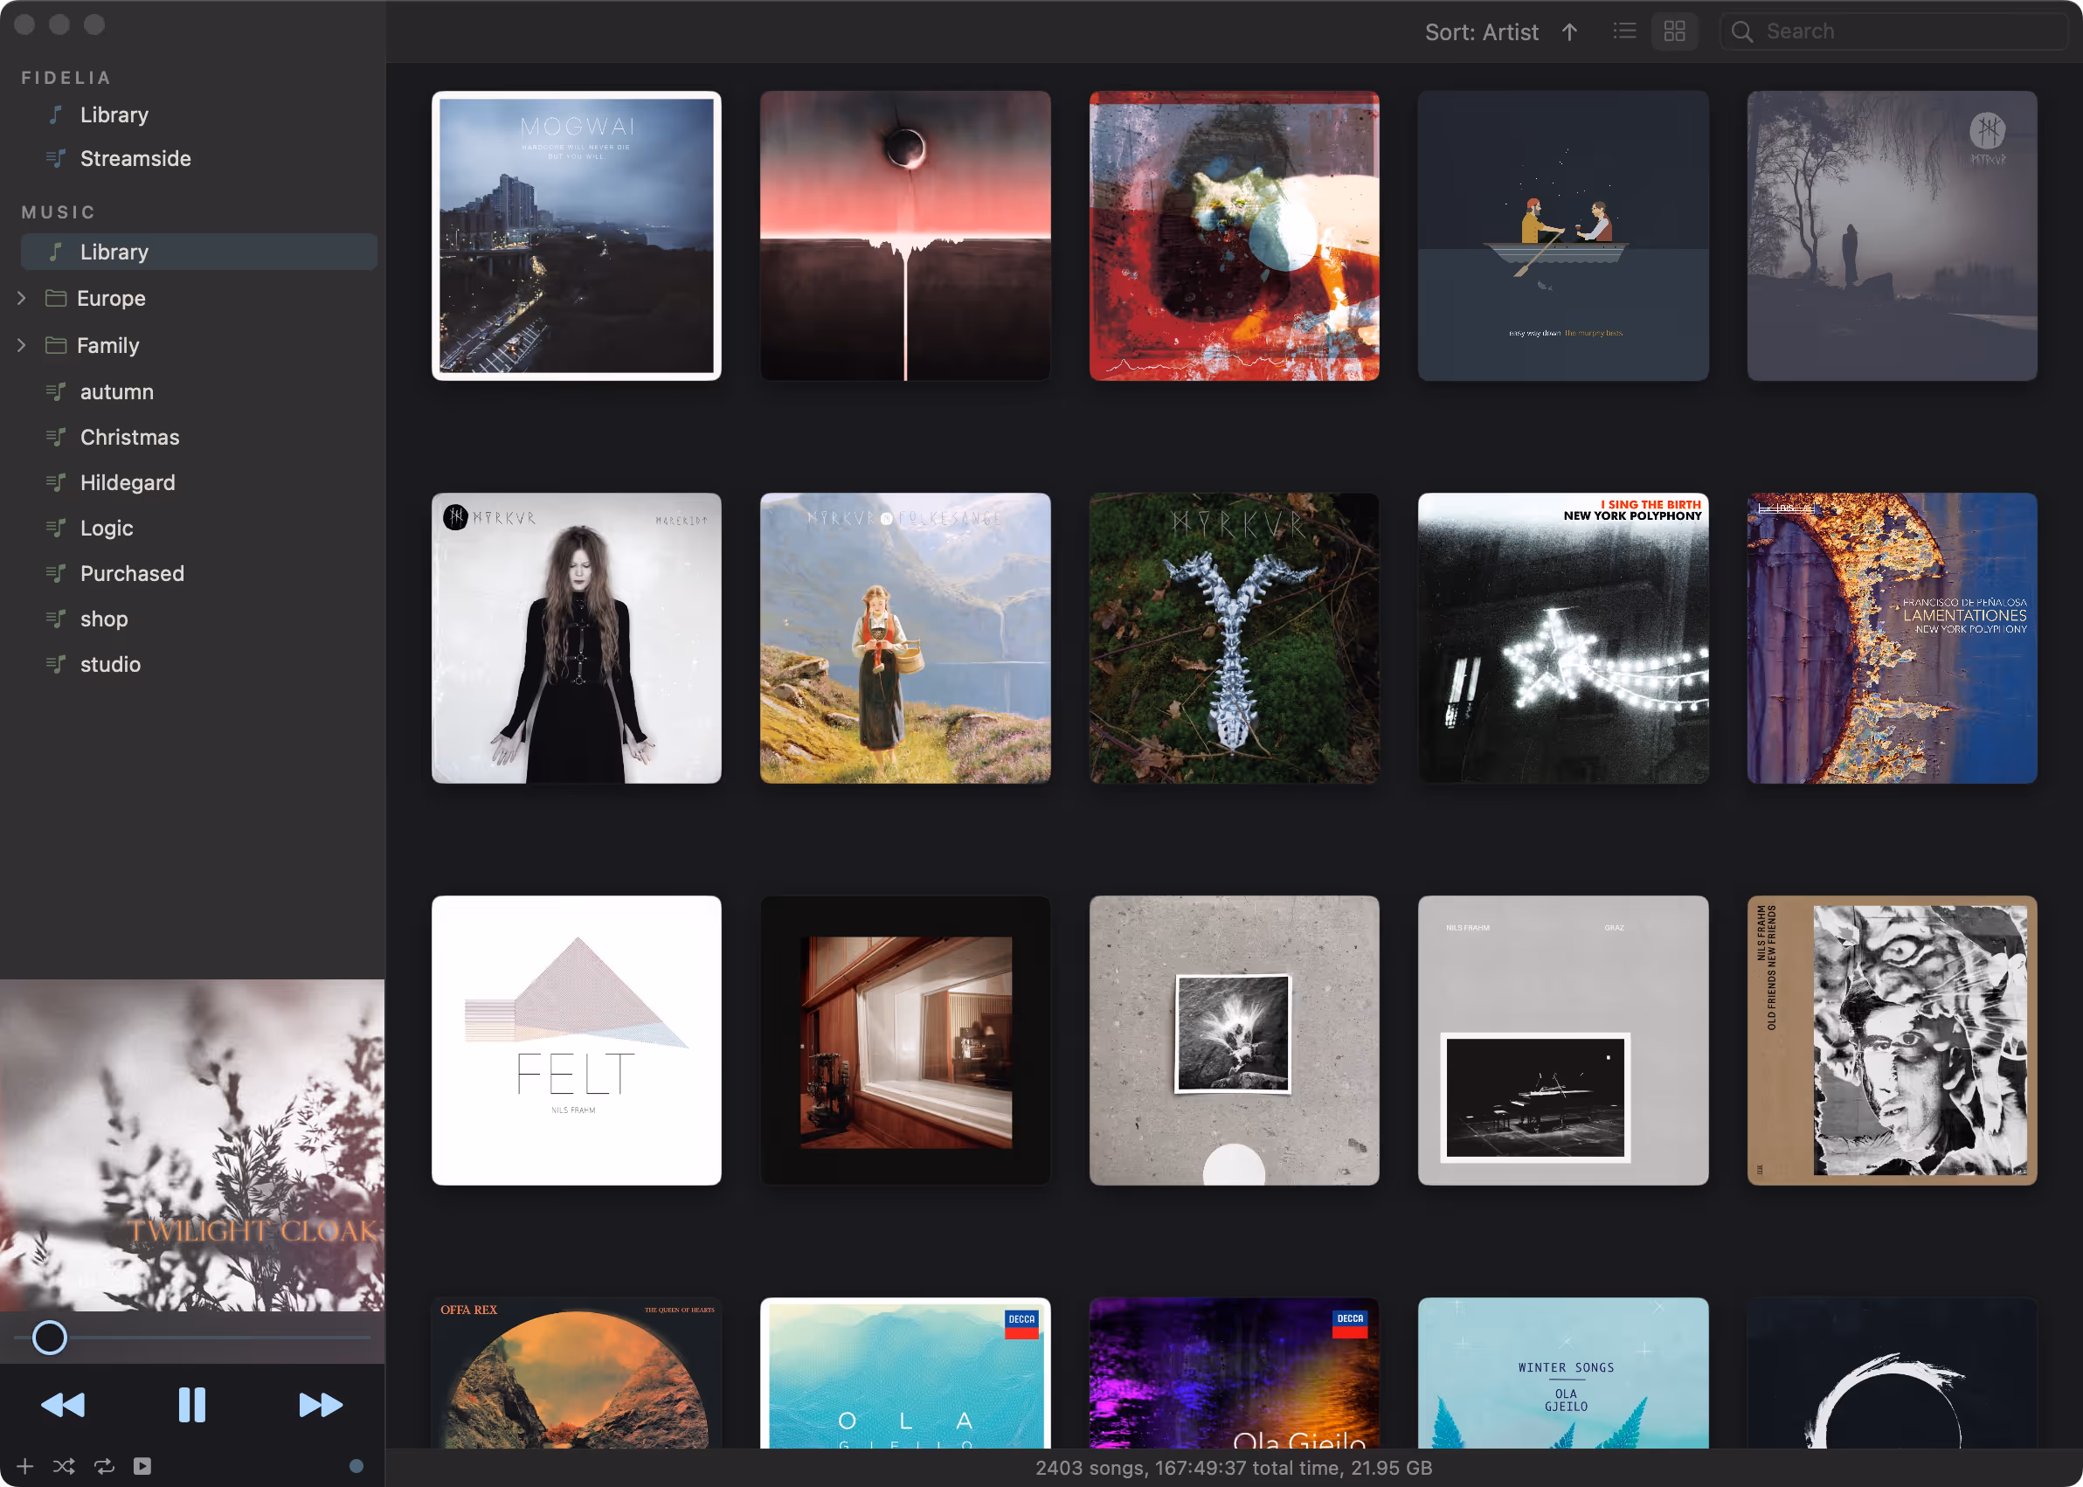Toggle sort direction arrow
2083x1487 pixels.
coord(1569,32)
